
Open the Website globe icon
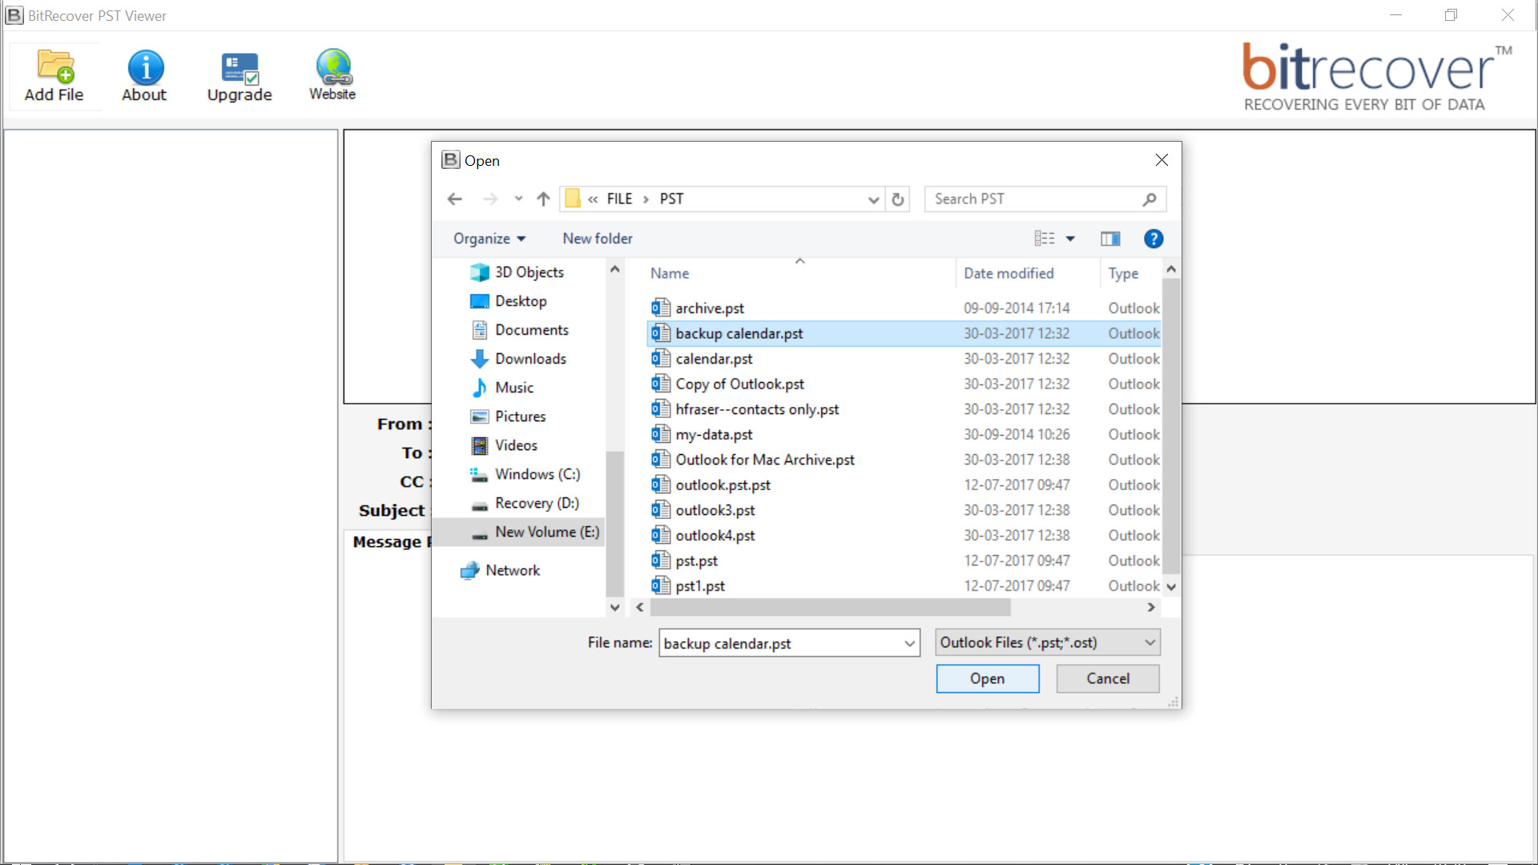[332, 76]
